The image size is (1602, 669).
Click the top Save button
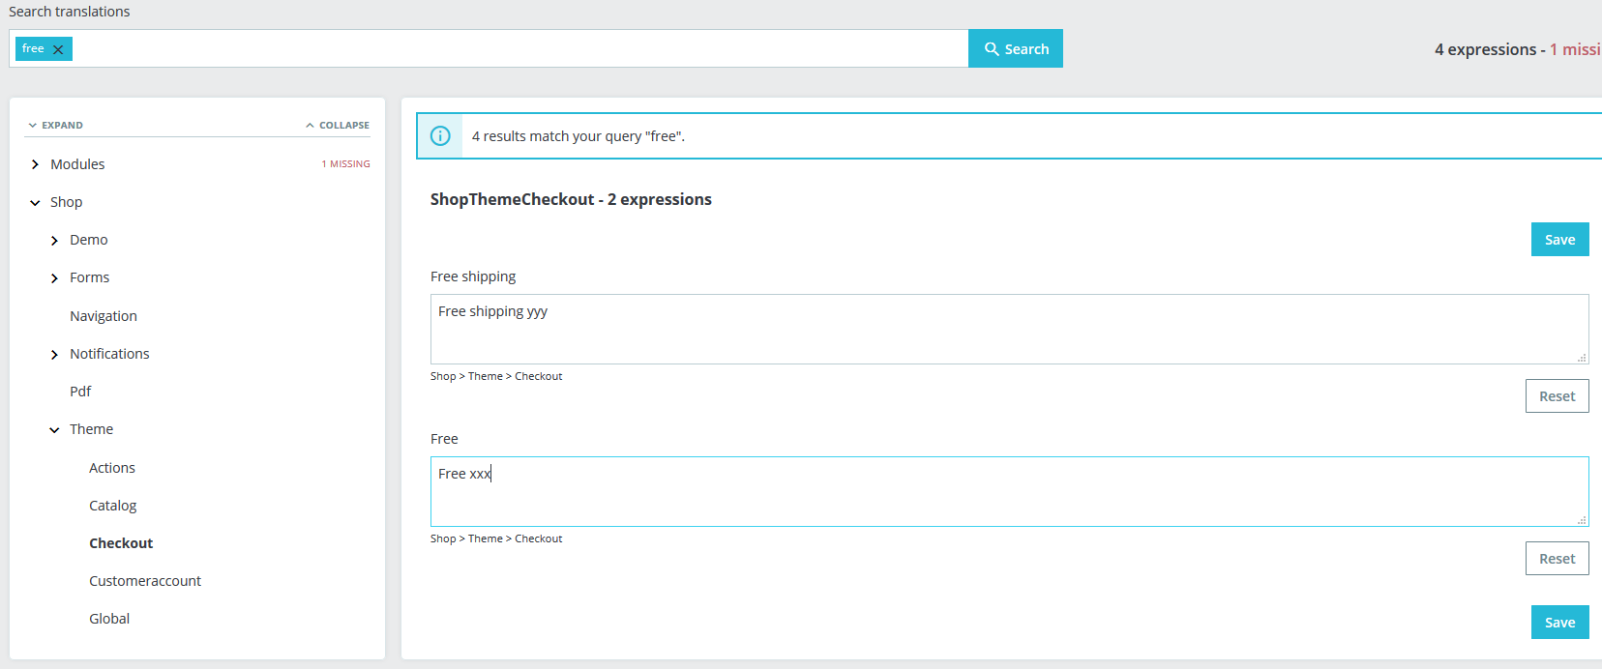1559,240
